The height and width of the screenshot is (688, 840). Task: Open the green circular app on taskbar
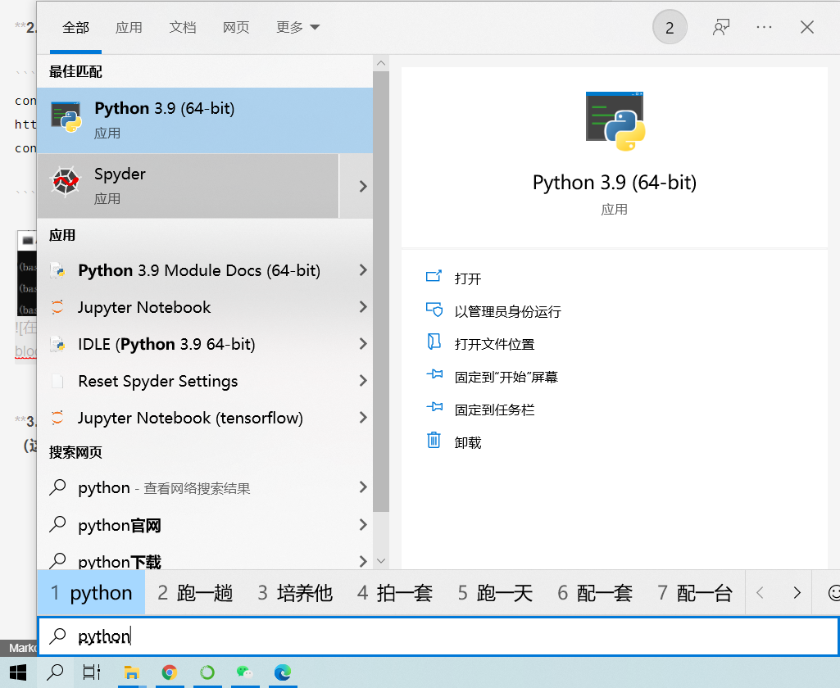[x=207, y=672]
